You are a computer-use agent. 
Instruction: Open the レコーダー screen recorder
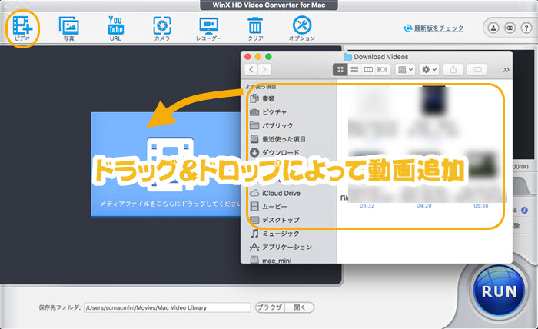tap(208, 28)
